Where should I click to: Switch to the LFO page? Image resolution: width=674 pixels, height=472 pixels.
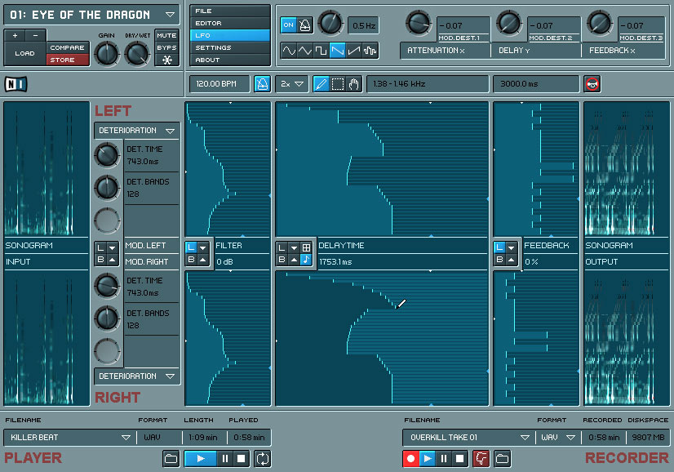click(230, 35)
